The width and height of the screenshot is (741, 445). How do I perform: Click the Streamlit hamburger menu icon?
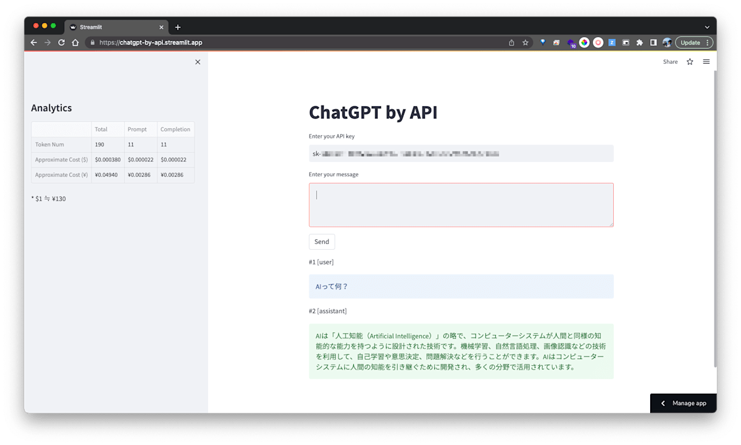(x=706, y=62)
